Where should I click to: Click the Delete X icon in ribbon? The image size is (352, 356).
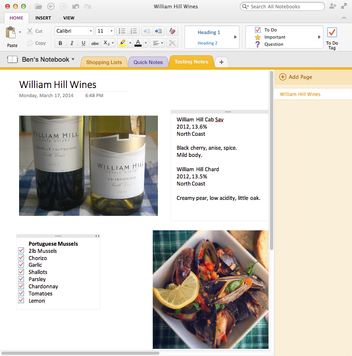(172, 43)
